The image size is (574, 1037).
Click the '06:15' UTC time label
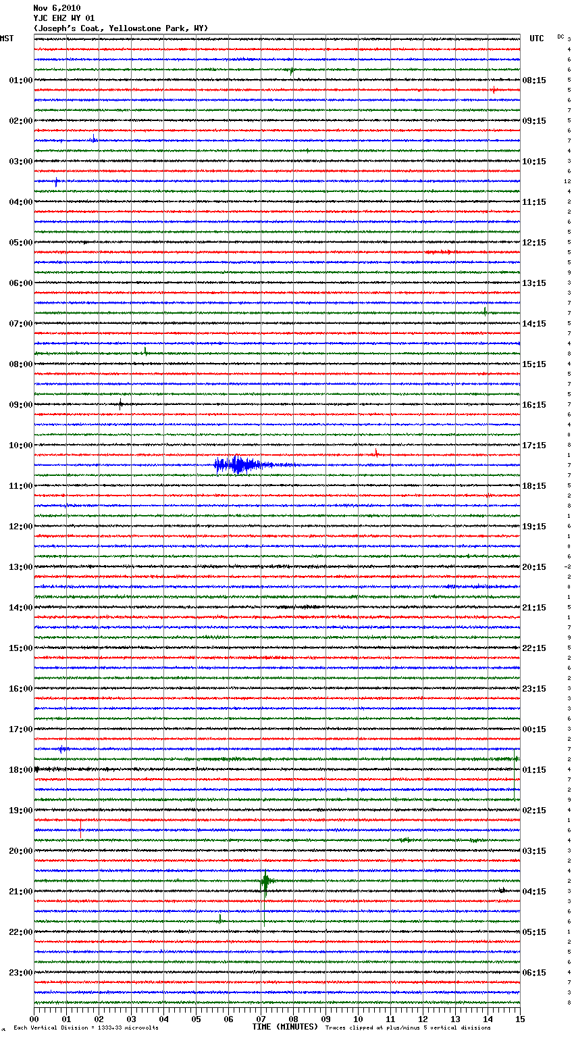[x=534, y=973]
